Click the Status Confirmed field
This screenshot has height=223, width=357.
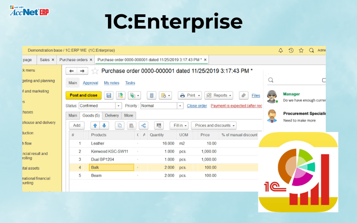(x=97, y=106)
